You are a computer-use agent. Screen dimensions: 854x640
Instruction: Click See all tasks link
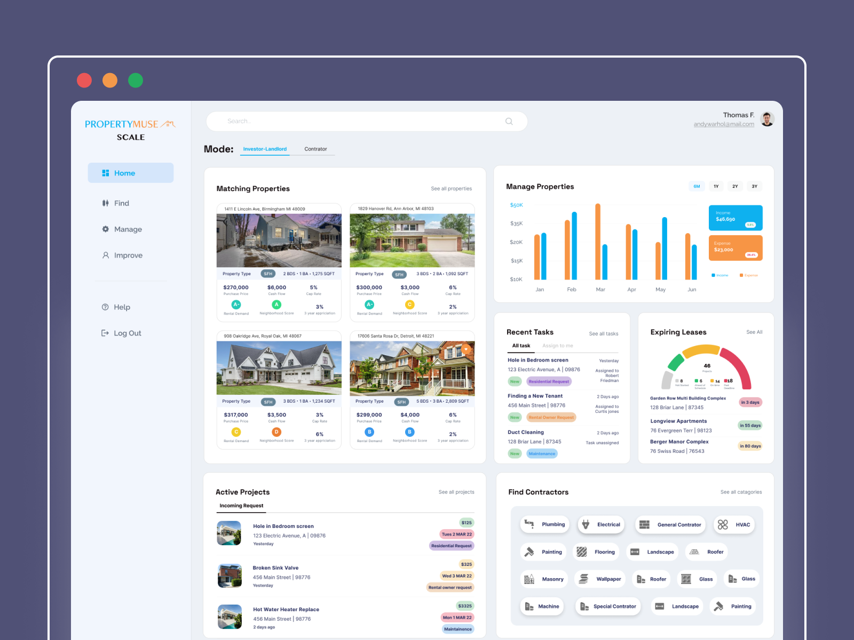pyautogui.click(x=604, y=334)
